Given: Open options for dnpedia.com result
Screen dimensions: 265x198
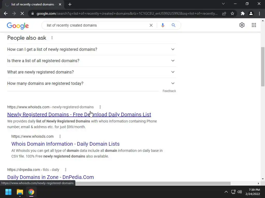Looking at the screenshot, I should point(66,170).
